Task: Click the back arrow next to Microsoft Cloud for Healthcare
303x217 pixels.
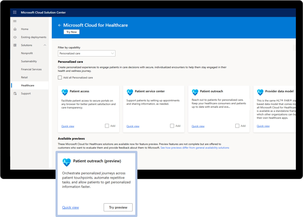Action: coord(60,25)
